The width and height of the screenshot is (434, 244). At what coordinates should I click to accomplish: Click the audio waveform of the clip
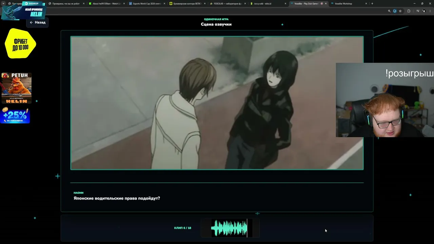(229, 228)
